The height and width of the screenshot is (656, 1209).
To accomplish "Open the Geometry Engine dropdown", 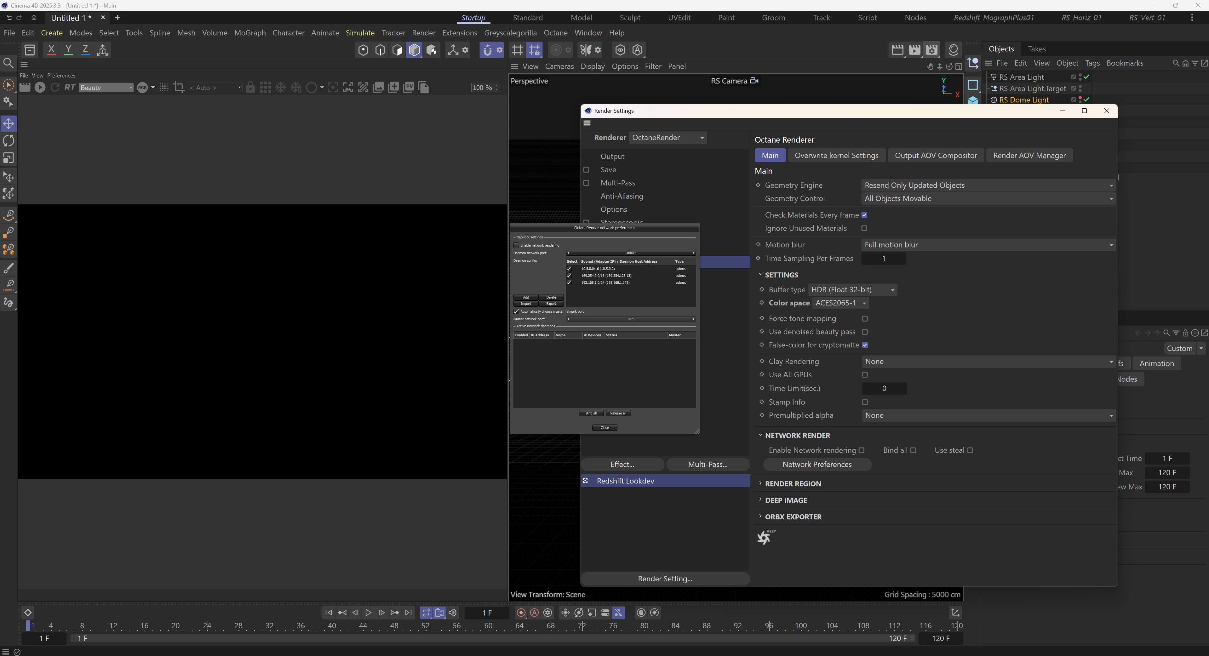I will (988, 185).
